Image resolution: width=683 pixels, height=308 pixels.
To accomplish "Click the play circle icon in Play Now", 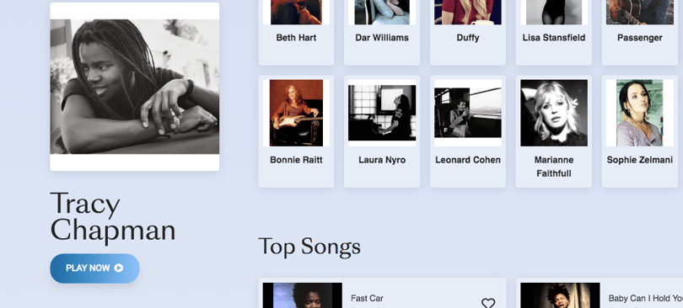I will [119, 268].
